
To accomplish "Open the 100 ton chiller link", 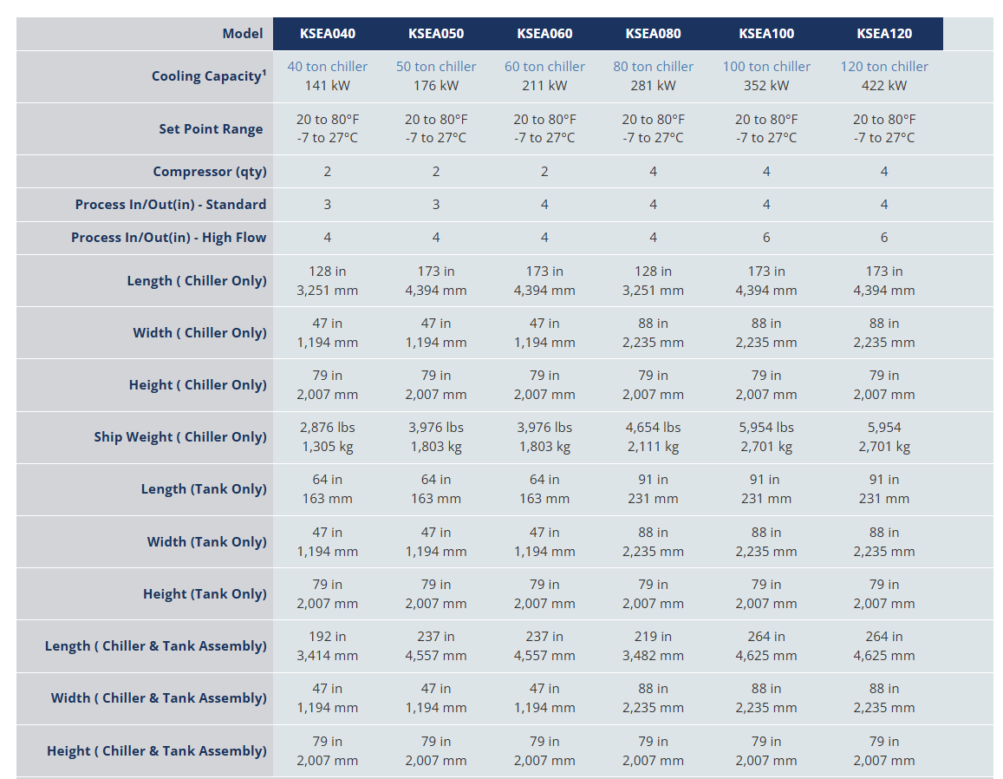I will coord(766,67).
